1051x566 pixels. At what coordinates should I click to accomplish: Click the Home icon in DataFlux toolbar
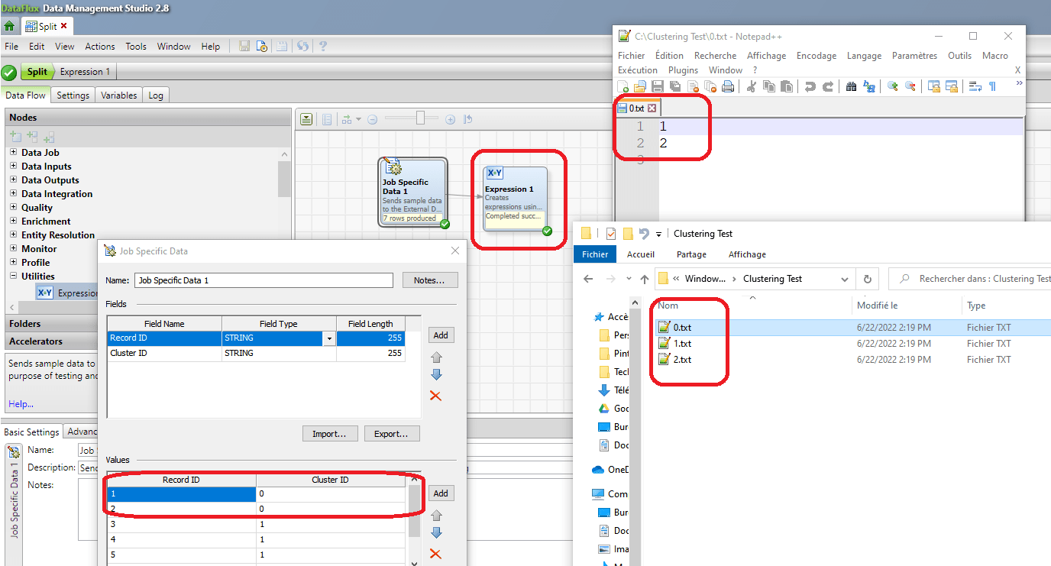pos(10,25)
